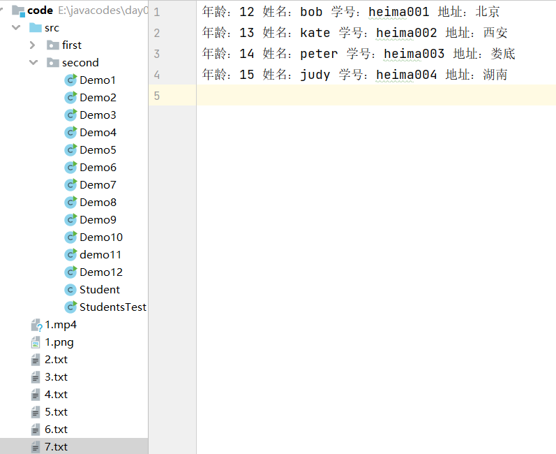Click the Demo9 class icon
Screen dimensions: 556x454
point(70,220)
